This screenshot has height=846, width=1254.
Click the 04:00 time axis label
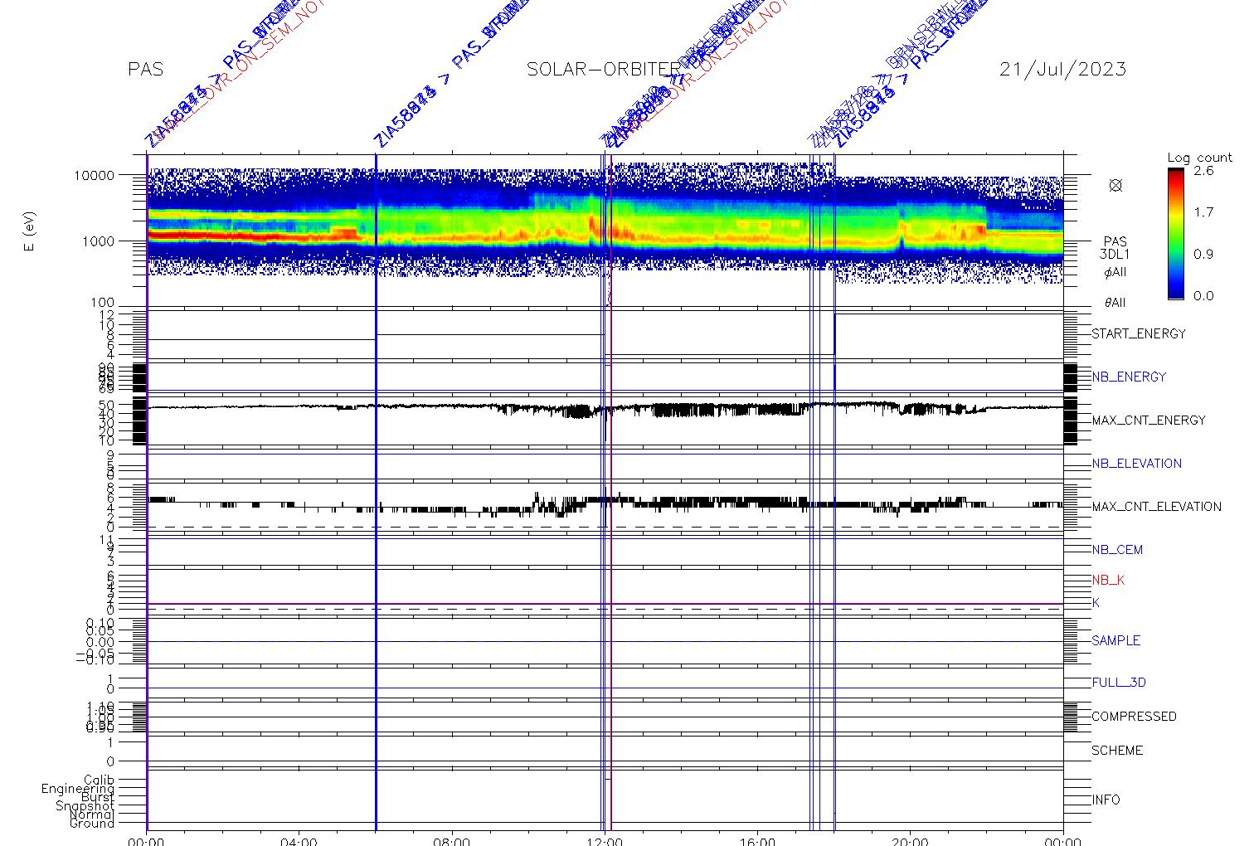[299, 841]
